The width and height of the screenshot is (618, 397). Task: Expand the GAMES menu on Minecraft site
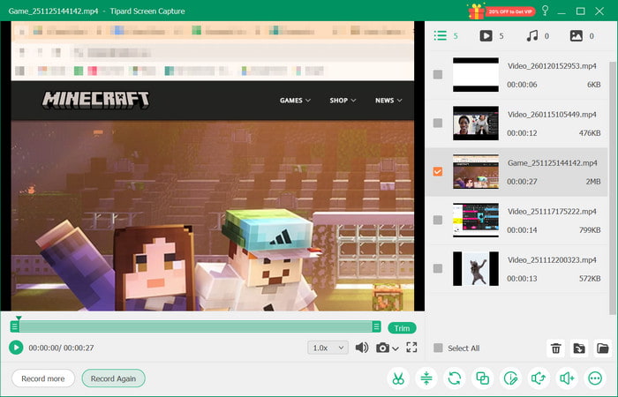[x=295, y=101]
